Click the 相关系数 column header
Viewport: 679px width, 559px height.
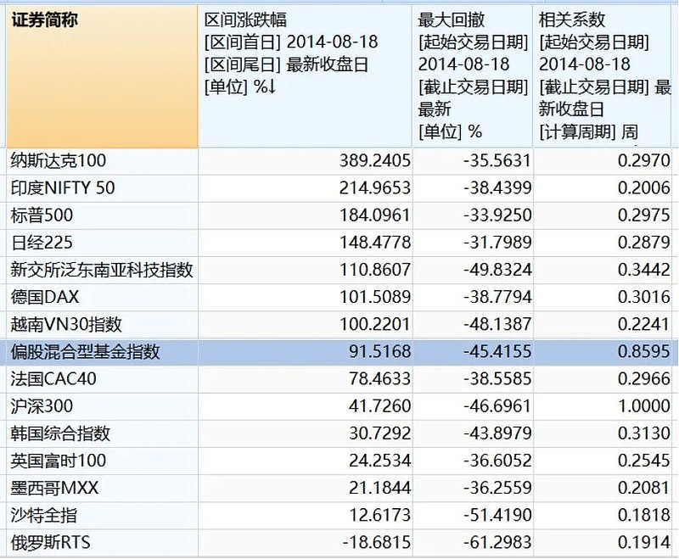click(602, 76)
